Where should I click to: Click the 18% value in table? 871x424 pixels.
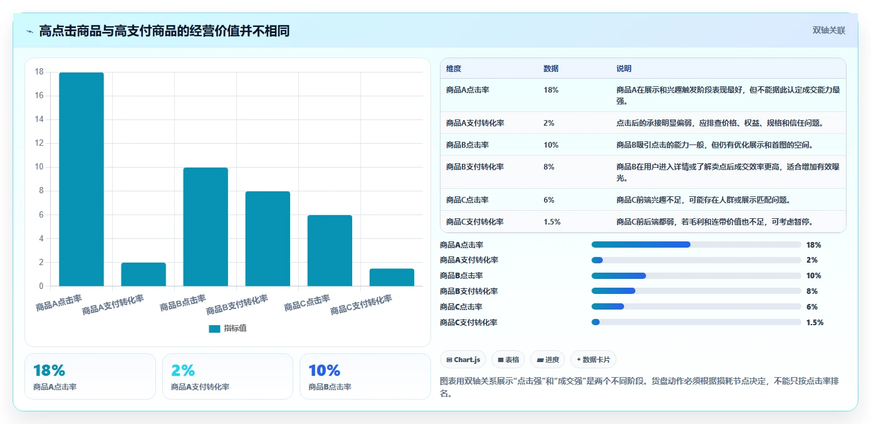551,90
